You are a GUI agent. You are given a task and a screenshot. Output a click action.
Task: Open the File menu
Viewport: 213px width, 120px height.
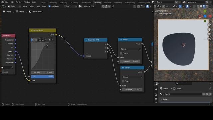(x=7, y=2)
